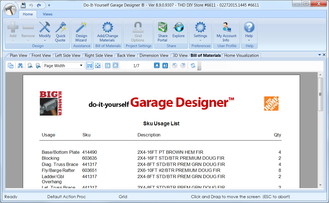Refresh the Bill of Materials report

[193, 66]
